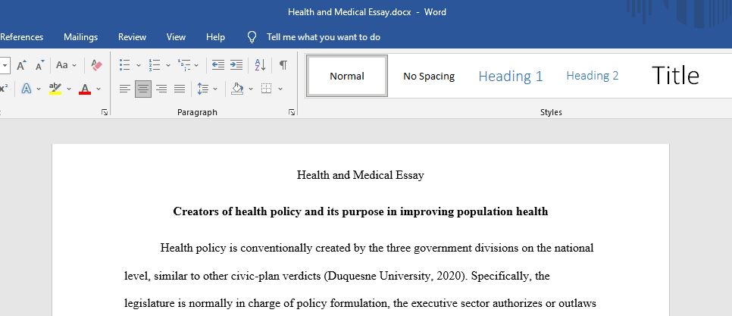Expand the bullet library dropdown arrow

tap(138, 65)
